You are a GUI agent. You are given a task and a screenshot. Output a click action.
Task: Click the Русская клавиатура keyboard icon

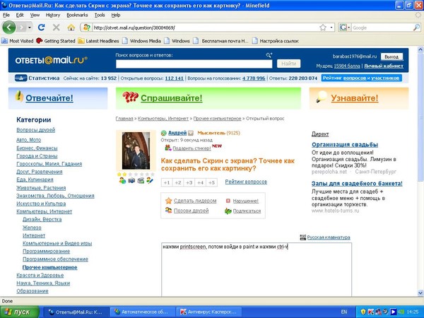click(x=303, y=237)
